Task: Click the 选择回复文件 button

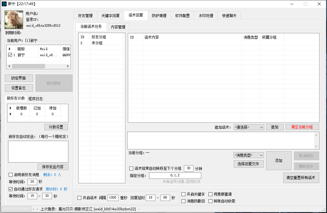Action: (x=248, y=164)
